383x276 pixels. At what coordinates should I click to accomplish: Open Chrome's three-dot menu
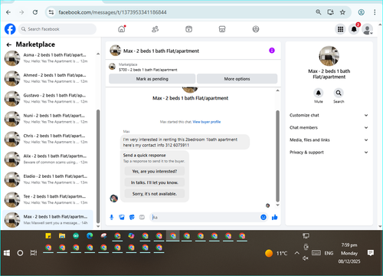pos(375,12)
